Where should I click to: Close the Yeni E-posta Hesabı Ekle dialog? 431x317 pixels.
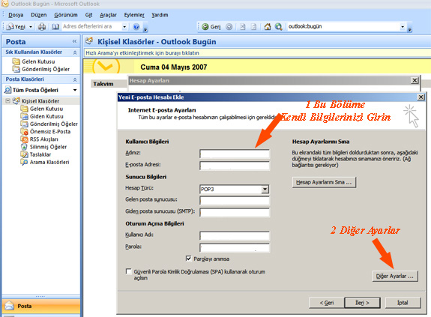tap(421, 97)
